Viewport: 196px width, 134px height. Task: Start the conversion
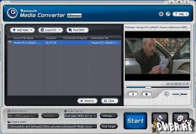click(135, 121)
